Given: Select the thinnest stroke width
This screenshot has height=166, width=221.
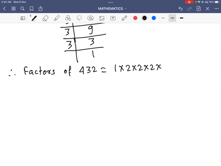Looking at the screenshot, I should (x=163, y=18).
